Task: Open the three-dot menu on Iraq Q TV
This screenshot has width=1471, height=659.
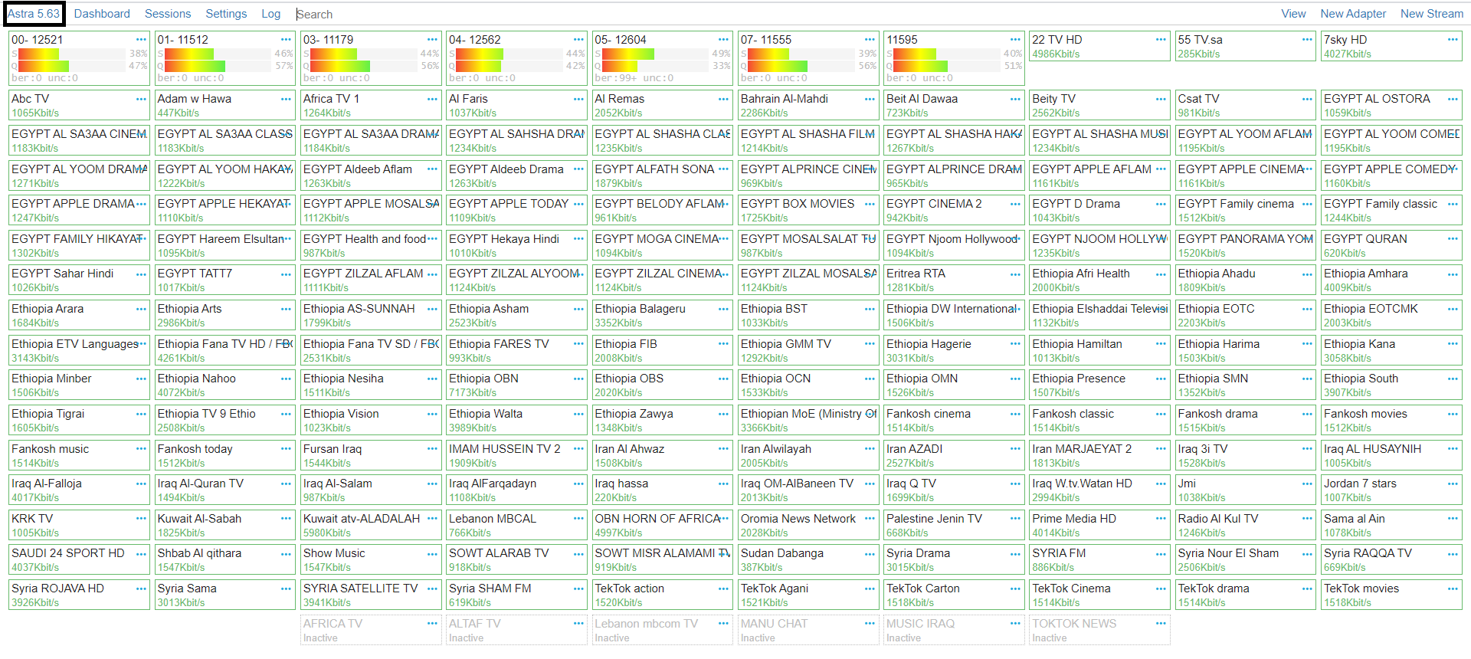Action: pos(1015,483)
